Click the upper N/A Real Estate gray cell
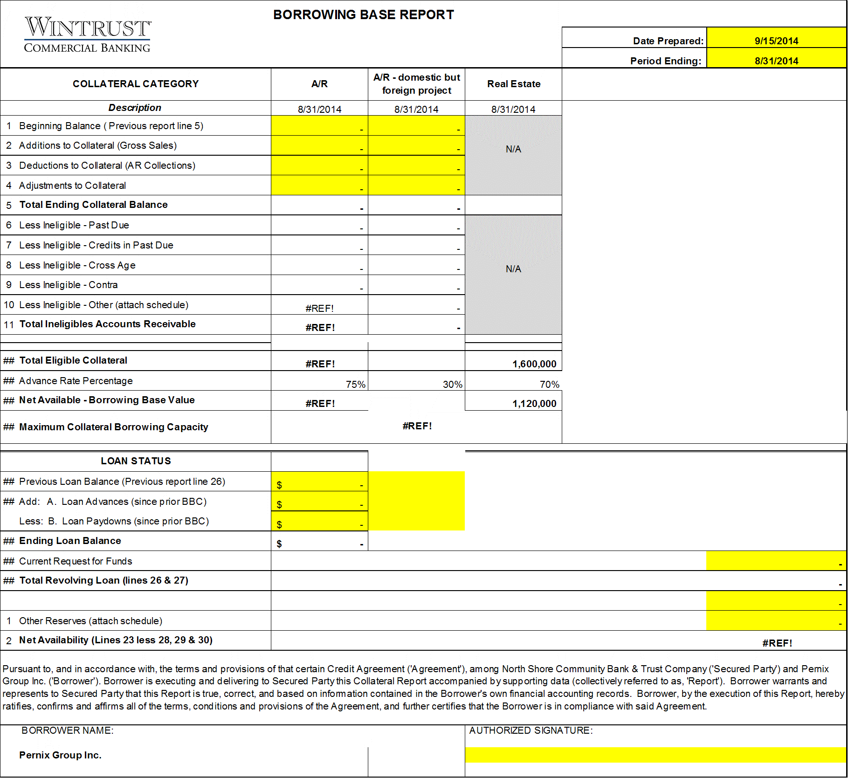The width and height of the screenshot is (848, 778). click(x=513, y=155)
